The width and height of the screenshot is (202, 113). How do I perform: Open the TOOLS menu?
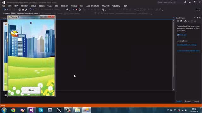pos(74,6)
